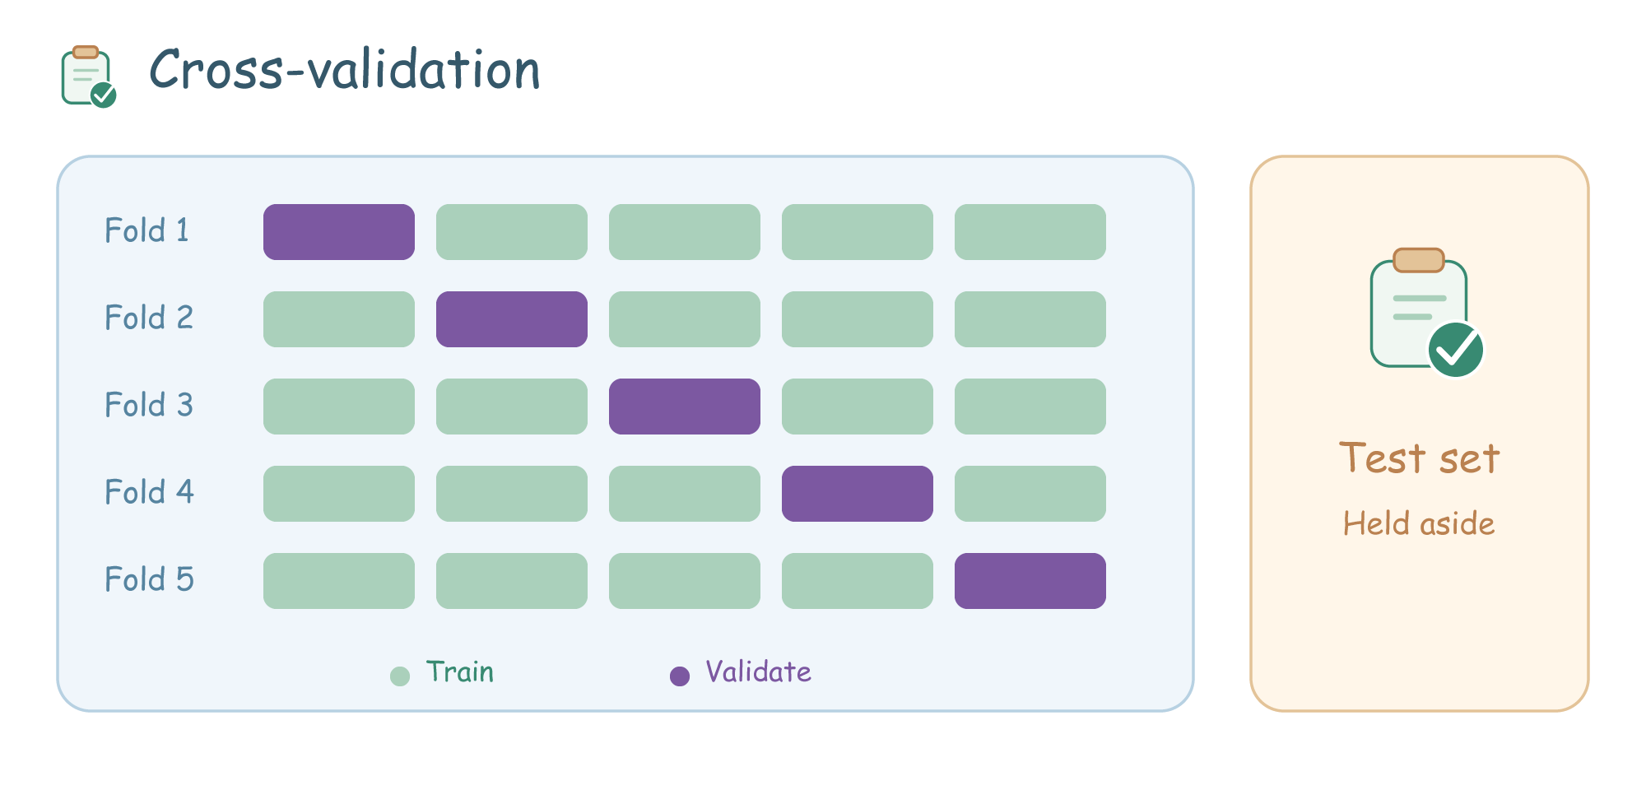
Task: Select the purple validation block in Fold 5
Action: coord(1030,581)
